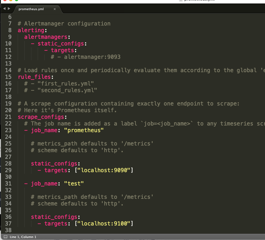Click the "test" job name value
This screenshot has width=265, height=240.
(x=74, y=184)
